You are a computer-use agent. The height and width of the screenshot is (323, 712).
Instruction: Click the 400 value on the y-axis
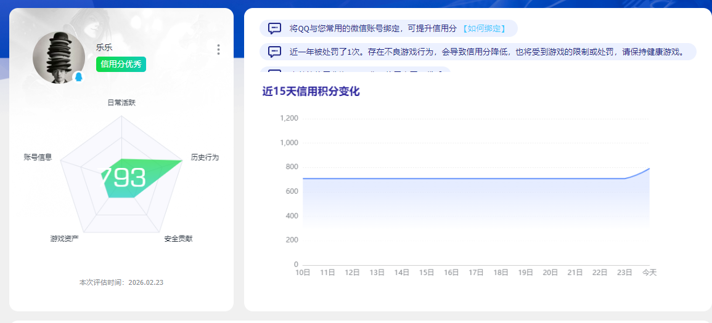tap(293, 215)
